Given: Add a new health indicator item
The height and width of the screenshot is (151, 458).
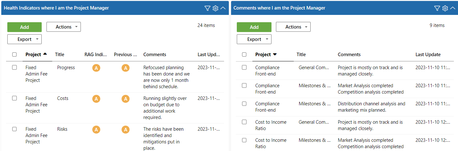Looking at the screenshot, I should [x=25, y=27].
